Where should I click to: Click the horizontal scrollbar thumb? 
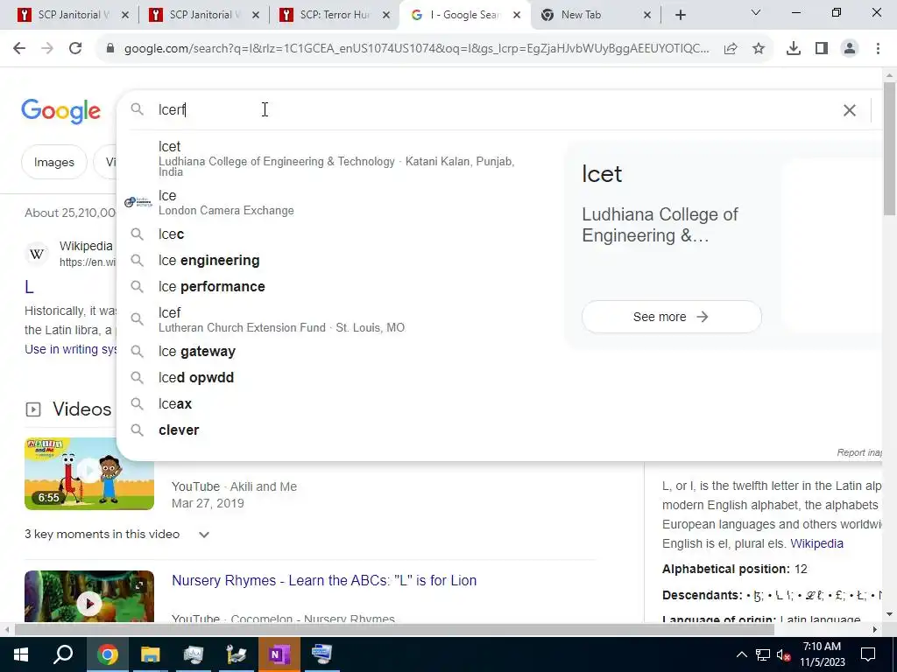(393, 630)
